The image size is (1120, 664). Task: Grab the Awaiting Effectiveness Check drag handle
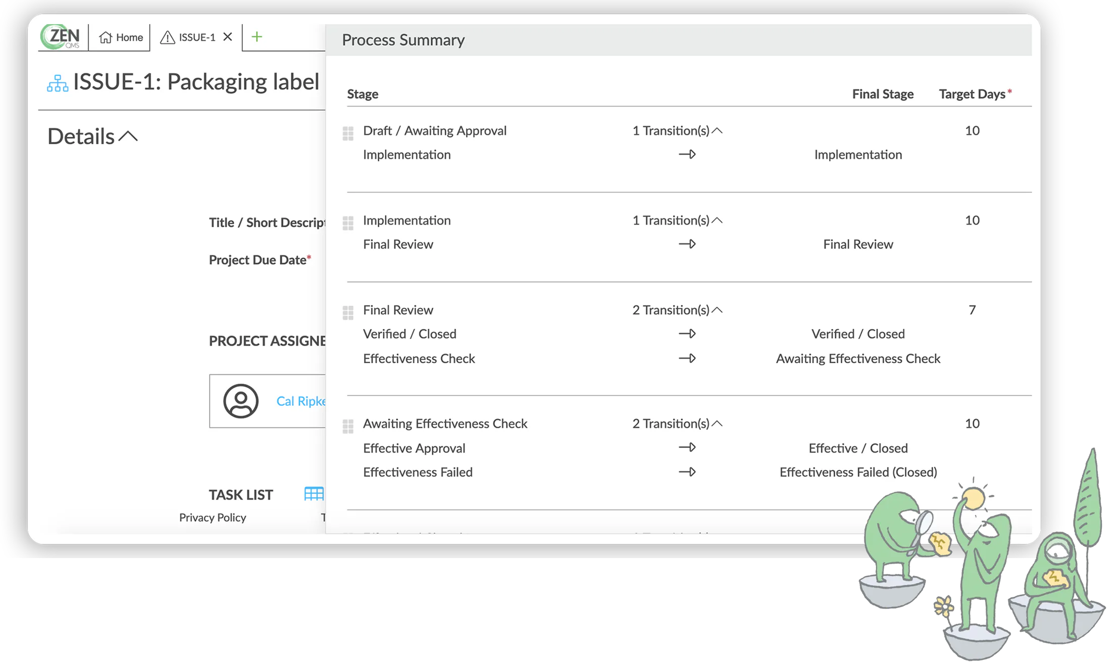coord(348,426)
